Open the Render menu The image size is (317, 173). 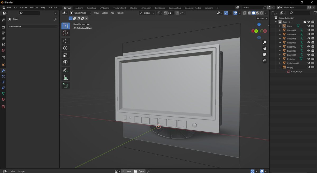[x=24, y=8]
